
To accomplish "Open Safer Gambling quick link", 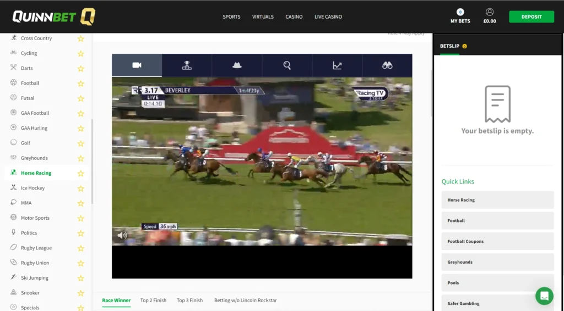I will pyautogui.click(x=497, y=303).
